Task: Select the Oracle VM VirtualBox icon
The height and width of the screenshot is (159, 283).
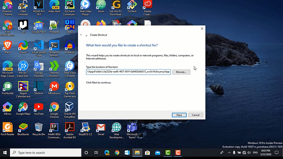Action: (70, 110)
